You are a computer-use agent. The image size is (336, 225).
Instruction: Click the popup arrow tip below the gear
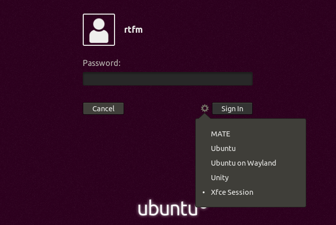pyautogui.click(x=204, y=117)
